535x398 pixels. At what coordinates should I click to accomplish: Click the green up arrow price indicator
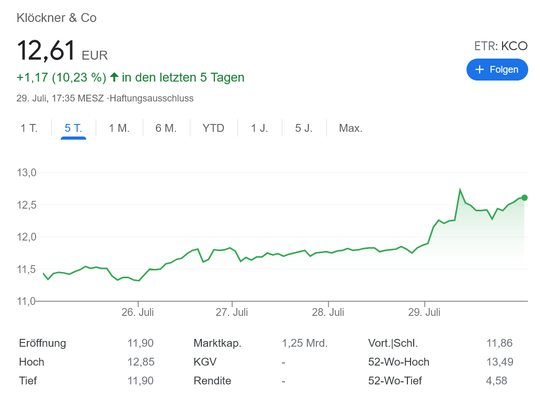click(114, 77)
